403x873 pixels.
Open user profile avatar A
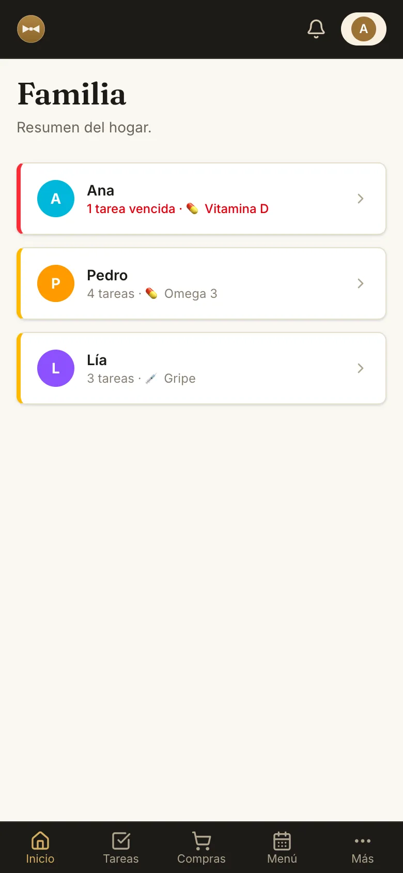pyautogui.click(x=364, y=29)
